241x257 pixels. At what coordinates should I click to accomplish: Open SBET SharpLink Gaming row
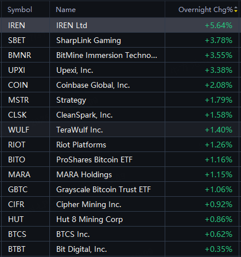pos(120,40)
